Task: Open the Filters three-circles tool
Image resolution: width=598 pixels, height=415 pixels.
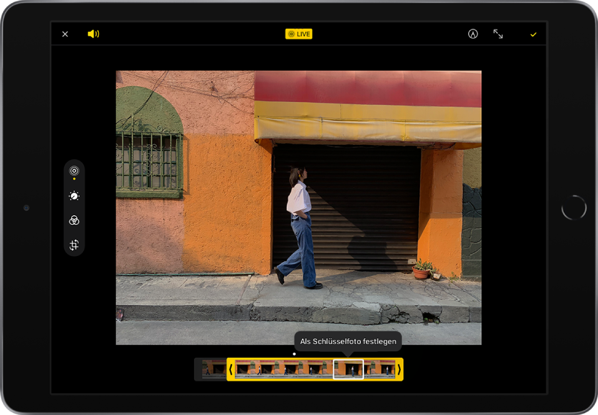Action: tap(74, 220)
